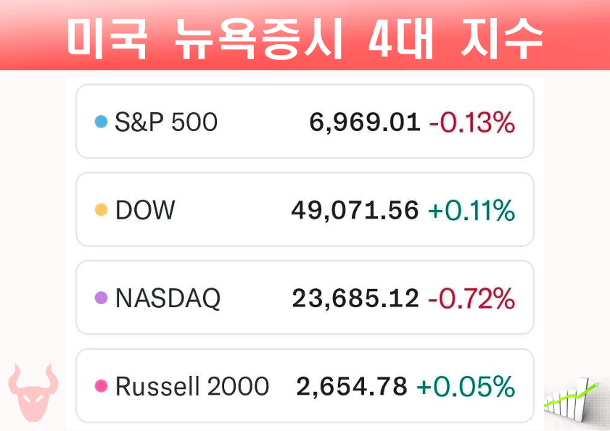Click the bar chart with green arrow icon

(x=573, y=398)
